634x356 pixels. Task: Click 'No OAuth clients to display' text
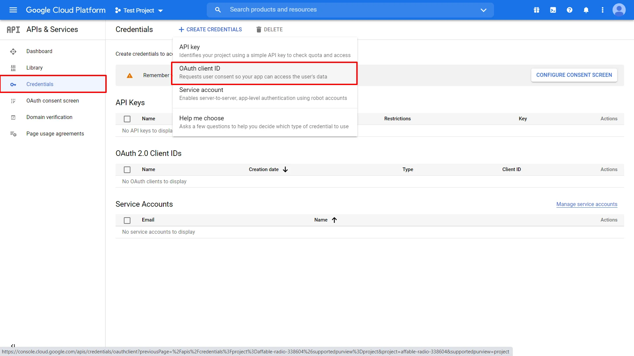pyautogui.click(x=154, y=182)
